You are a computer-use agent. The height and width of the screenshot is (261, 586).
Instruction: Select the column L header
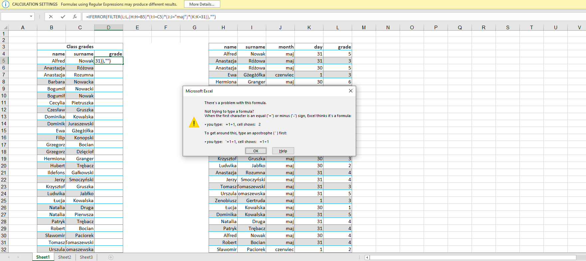337,28
